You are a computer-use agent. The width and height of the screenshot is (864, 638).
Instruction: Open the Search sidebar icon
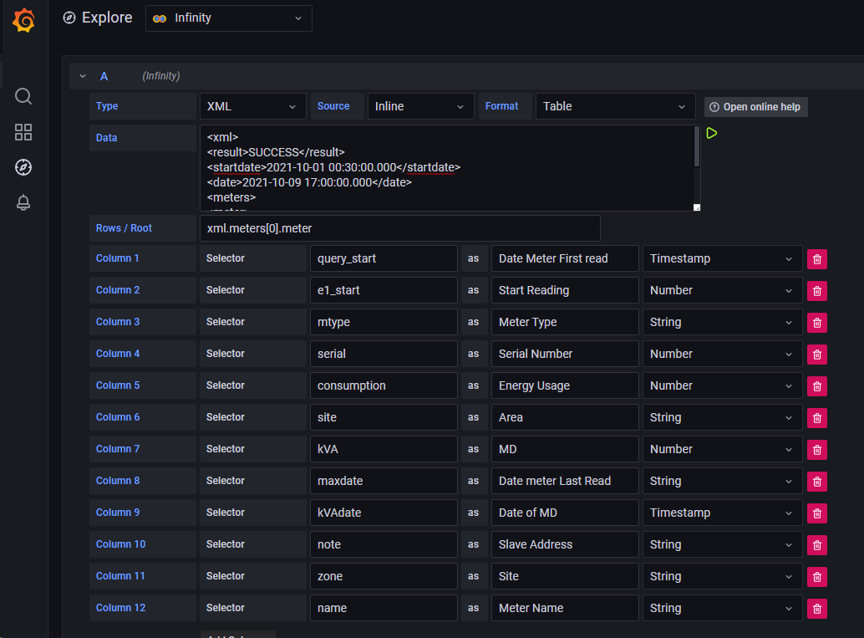23,96
